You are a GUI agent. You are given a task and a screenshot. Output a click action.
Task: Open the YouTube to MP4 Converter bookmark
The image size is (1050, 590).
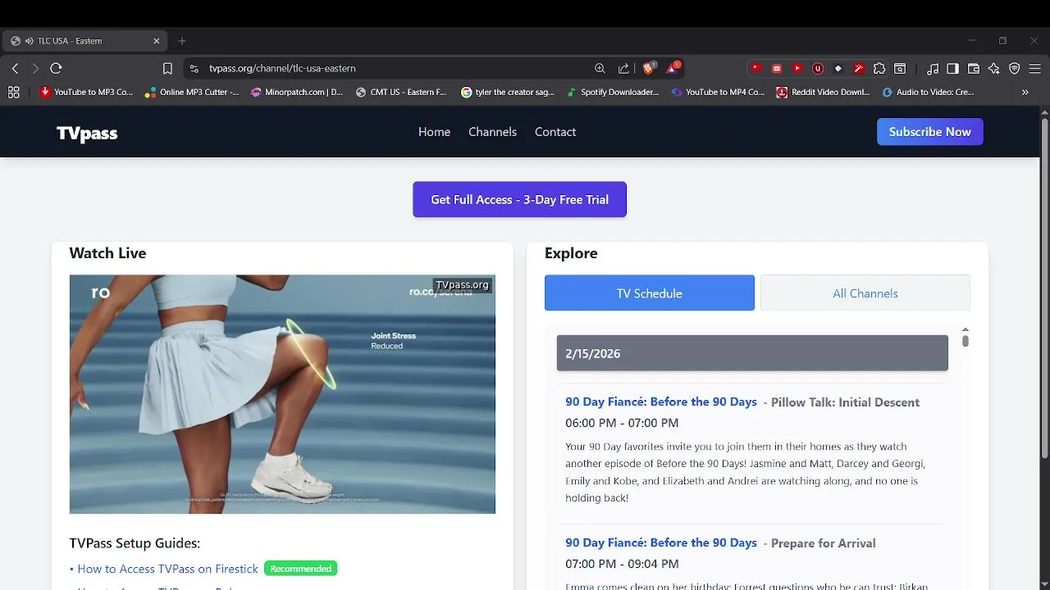[x=718, y=93]
